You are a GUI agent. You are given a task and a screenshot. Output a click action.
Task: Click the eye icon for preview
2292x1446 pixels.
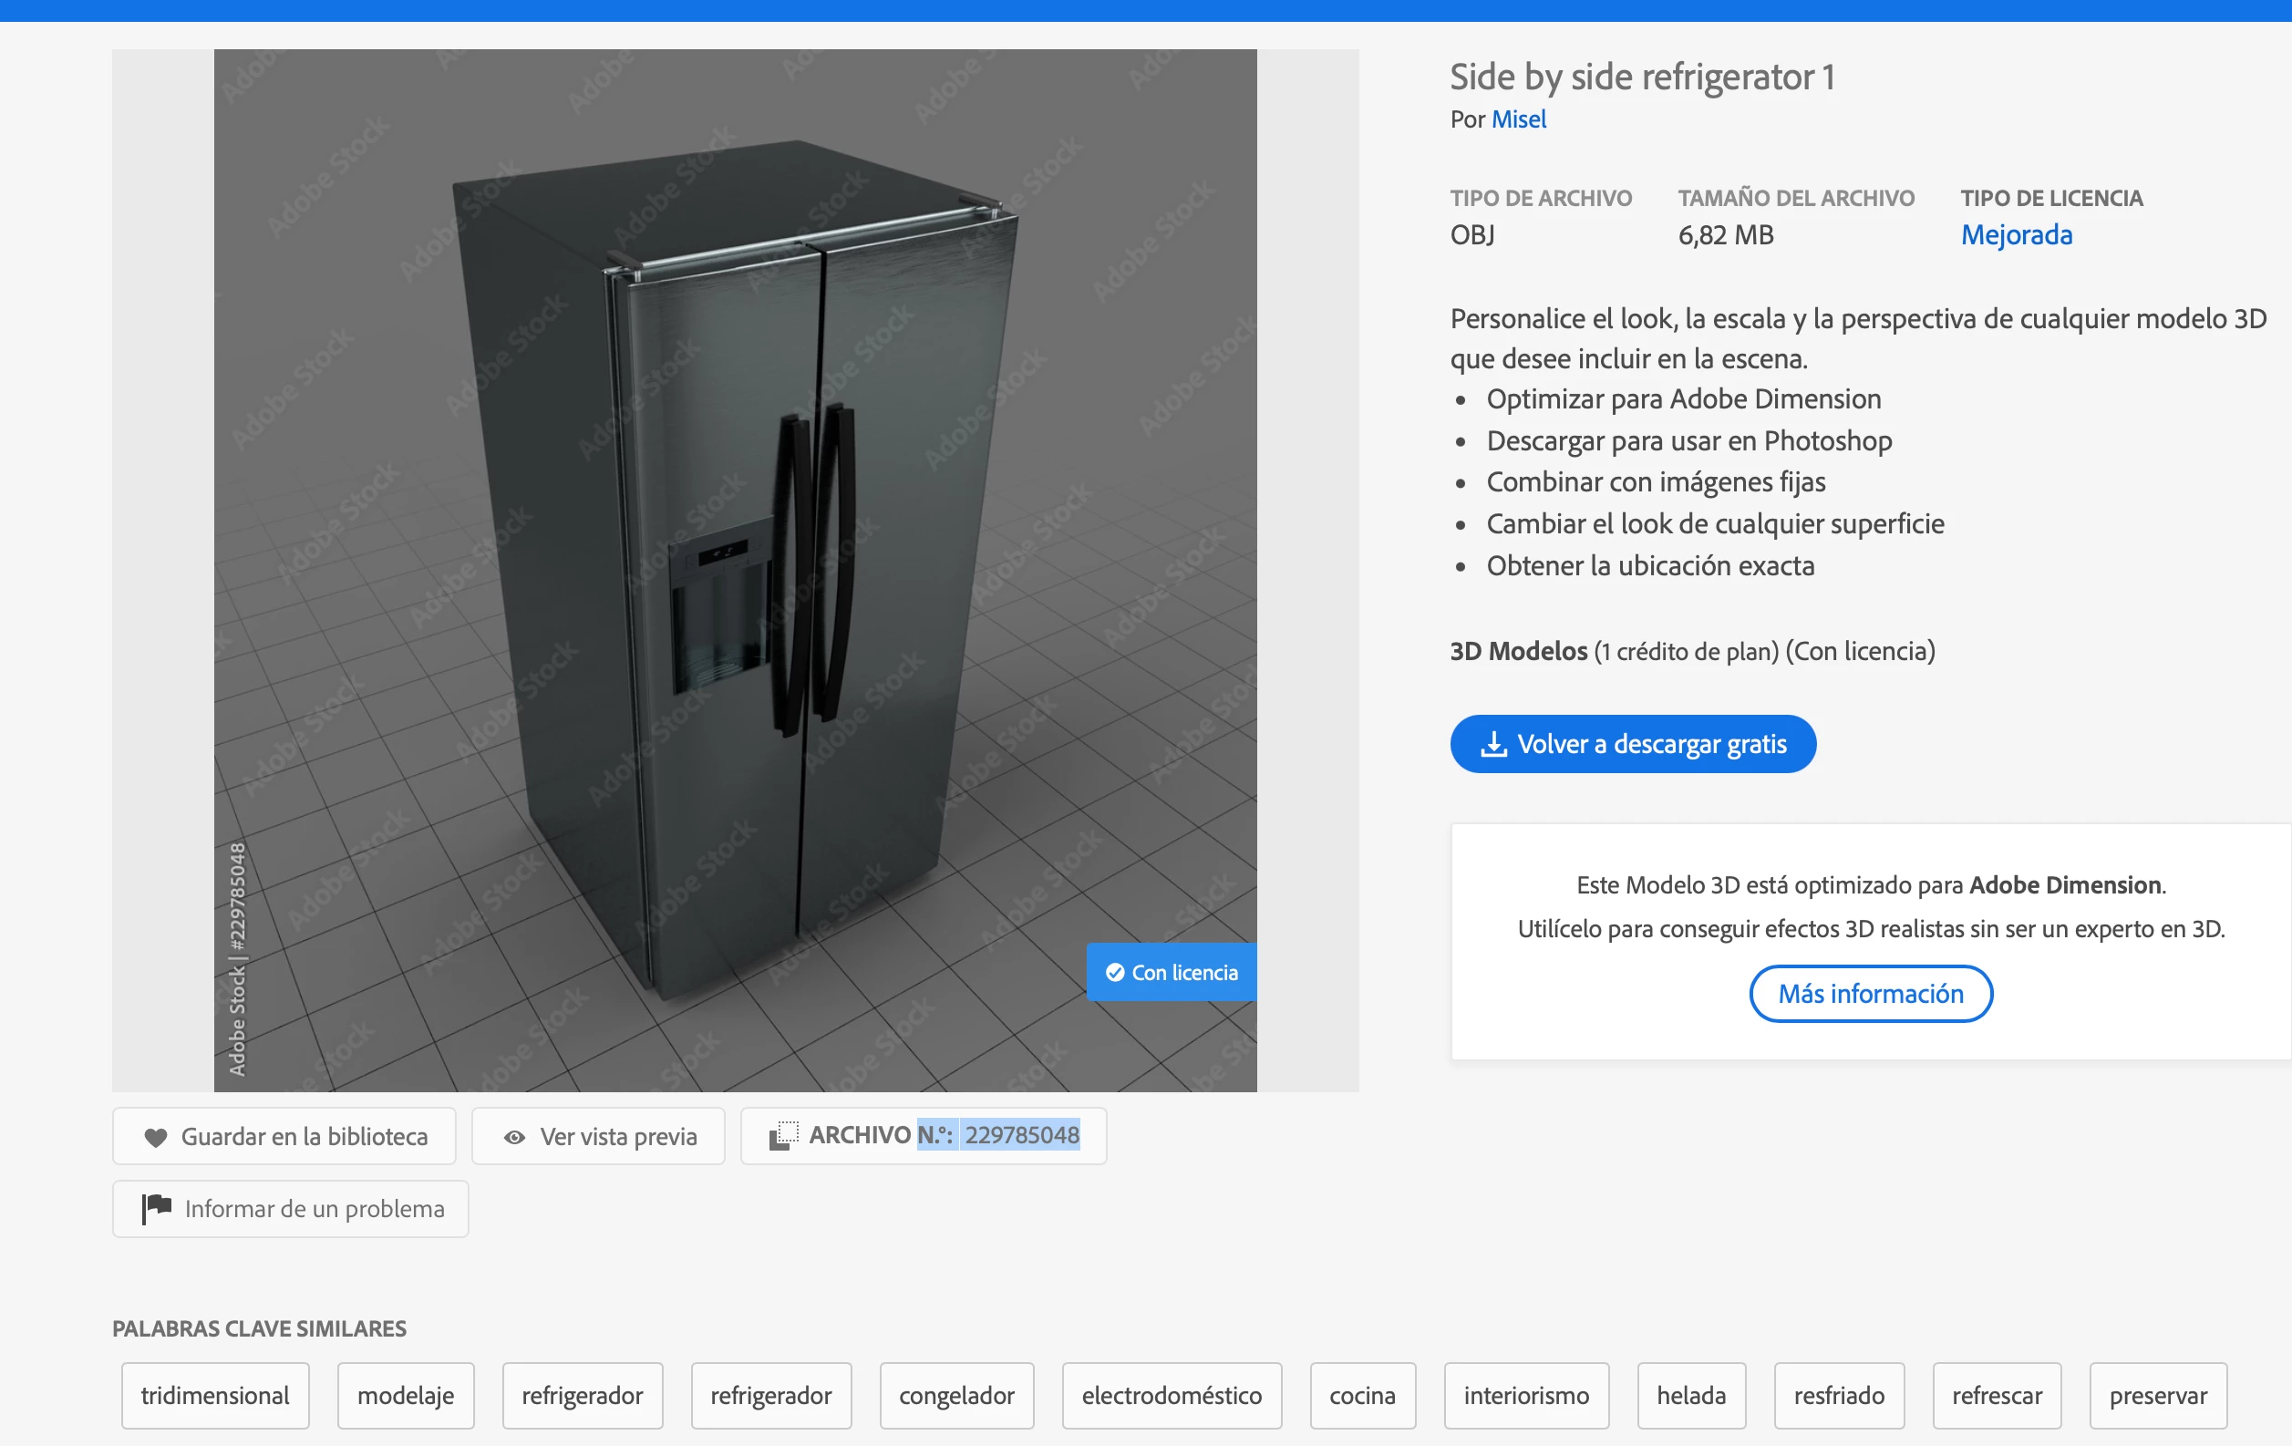pos(514,1137)
